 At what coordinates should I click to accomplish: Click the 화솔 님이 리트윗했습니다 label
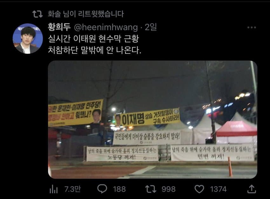[x=86, y=14]
